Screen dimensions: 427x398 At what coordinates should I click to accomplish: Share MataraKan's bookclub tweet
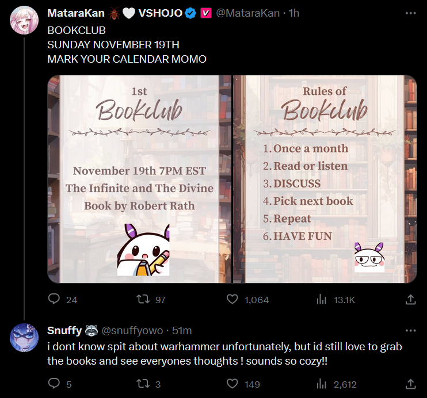click(x=410, y=300)
